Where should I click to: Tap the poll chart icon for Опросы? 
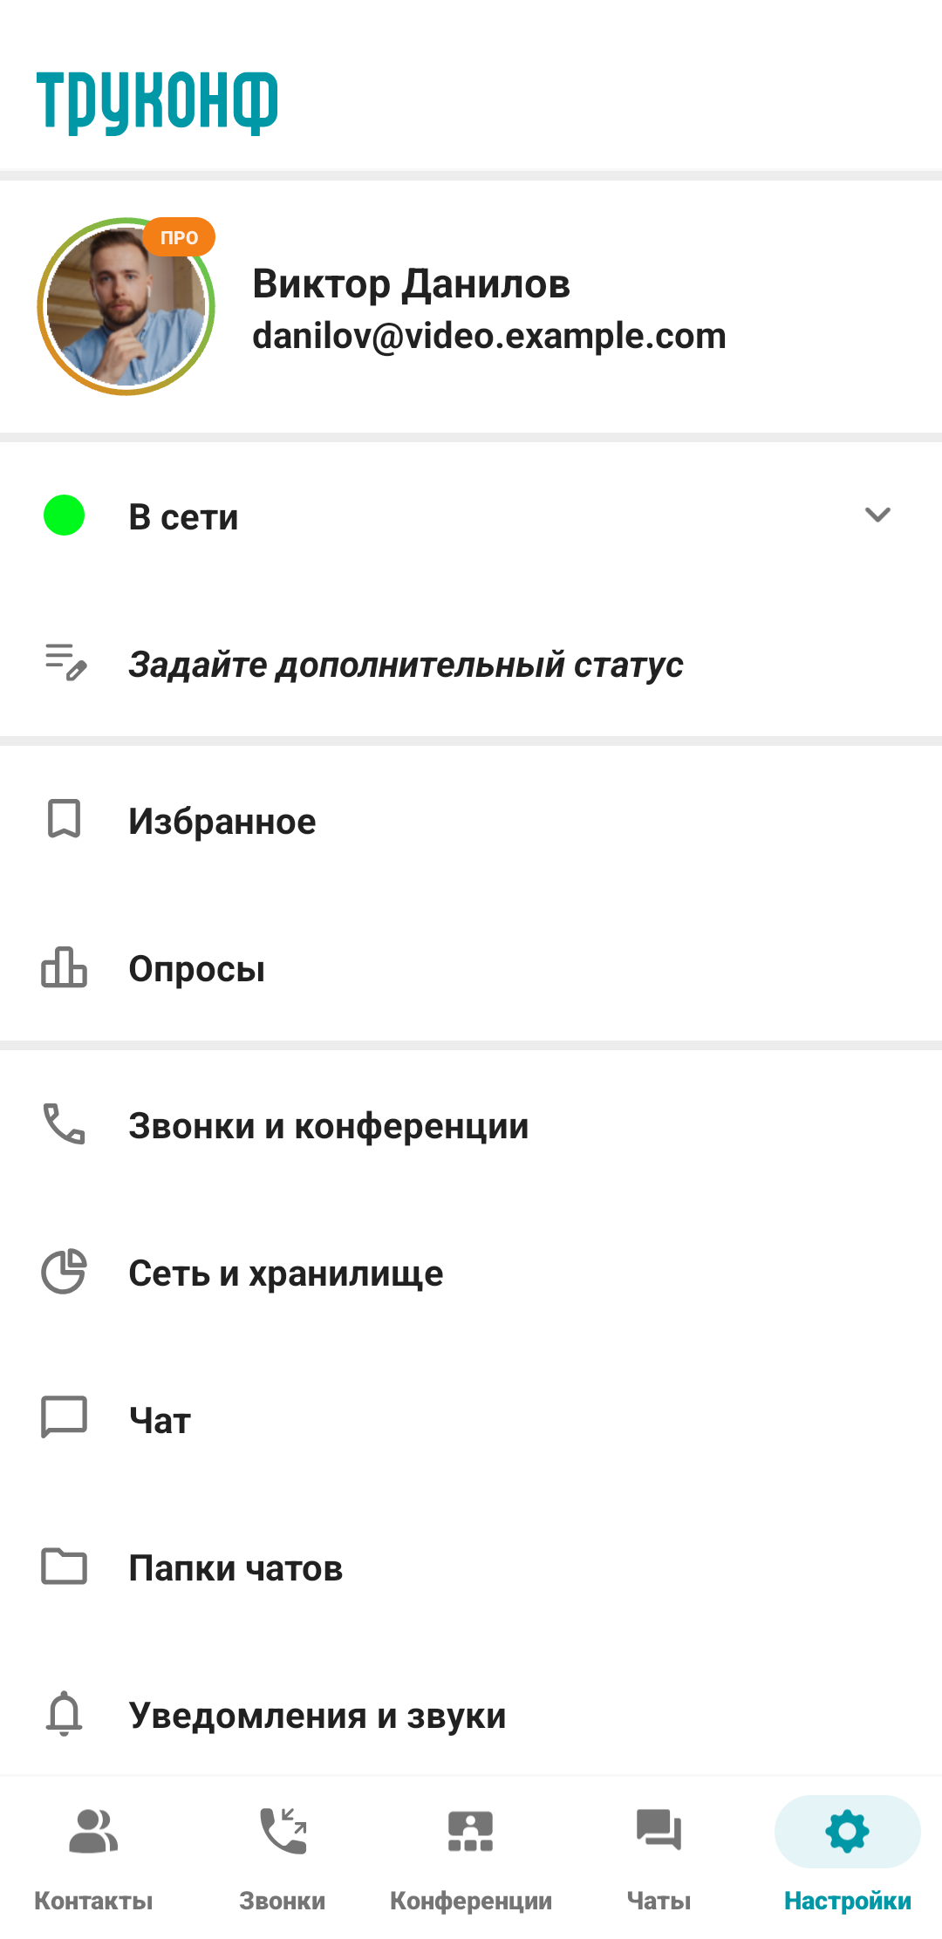coord(64,967)
